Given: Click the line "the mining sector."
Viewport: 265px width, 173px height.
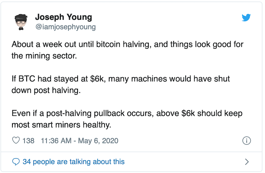Looking at the screenshot, I should click(x=43, y=56).
